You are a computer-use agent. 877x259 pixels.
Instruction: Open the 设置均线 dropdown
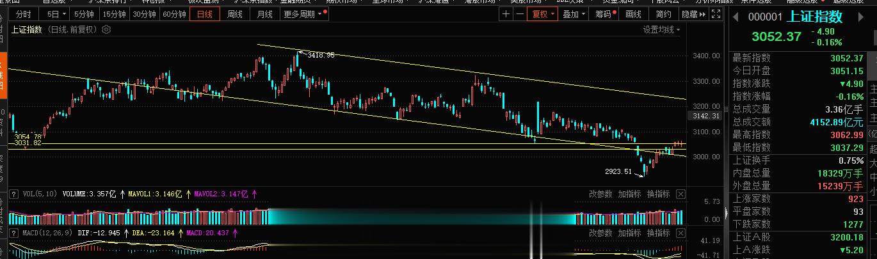[x=662, y=29]
